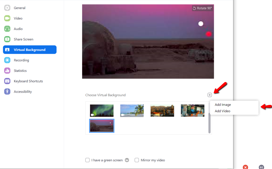Screen dimensions: 272x169
Task: Select the Video camera icon in sidebar
Action: 7,18
